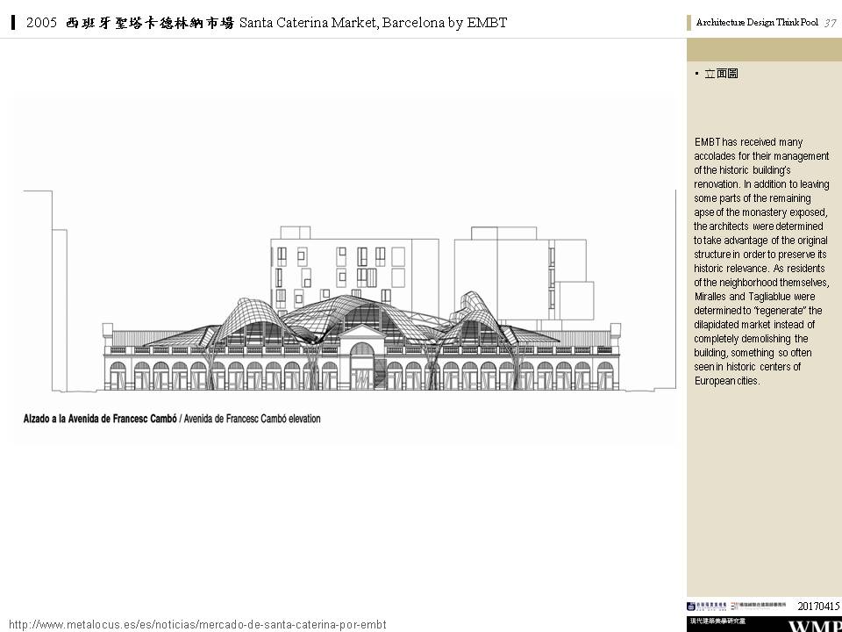The image size is (842, 632).
Task: Click the Avenida de Francesc Cambó elevation caption
Action: point(172,419)
